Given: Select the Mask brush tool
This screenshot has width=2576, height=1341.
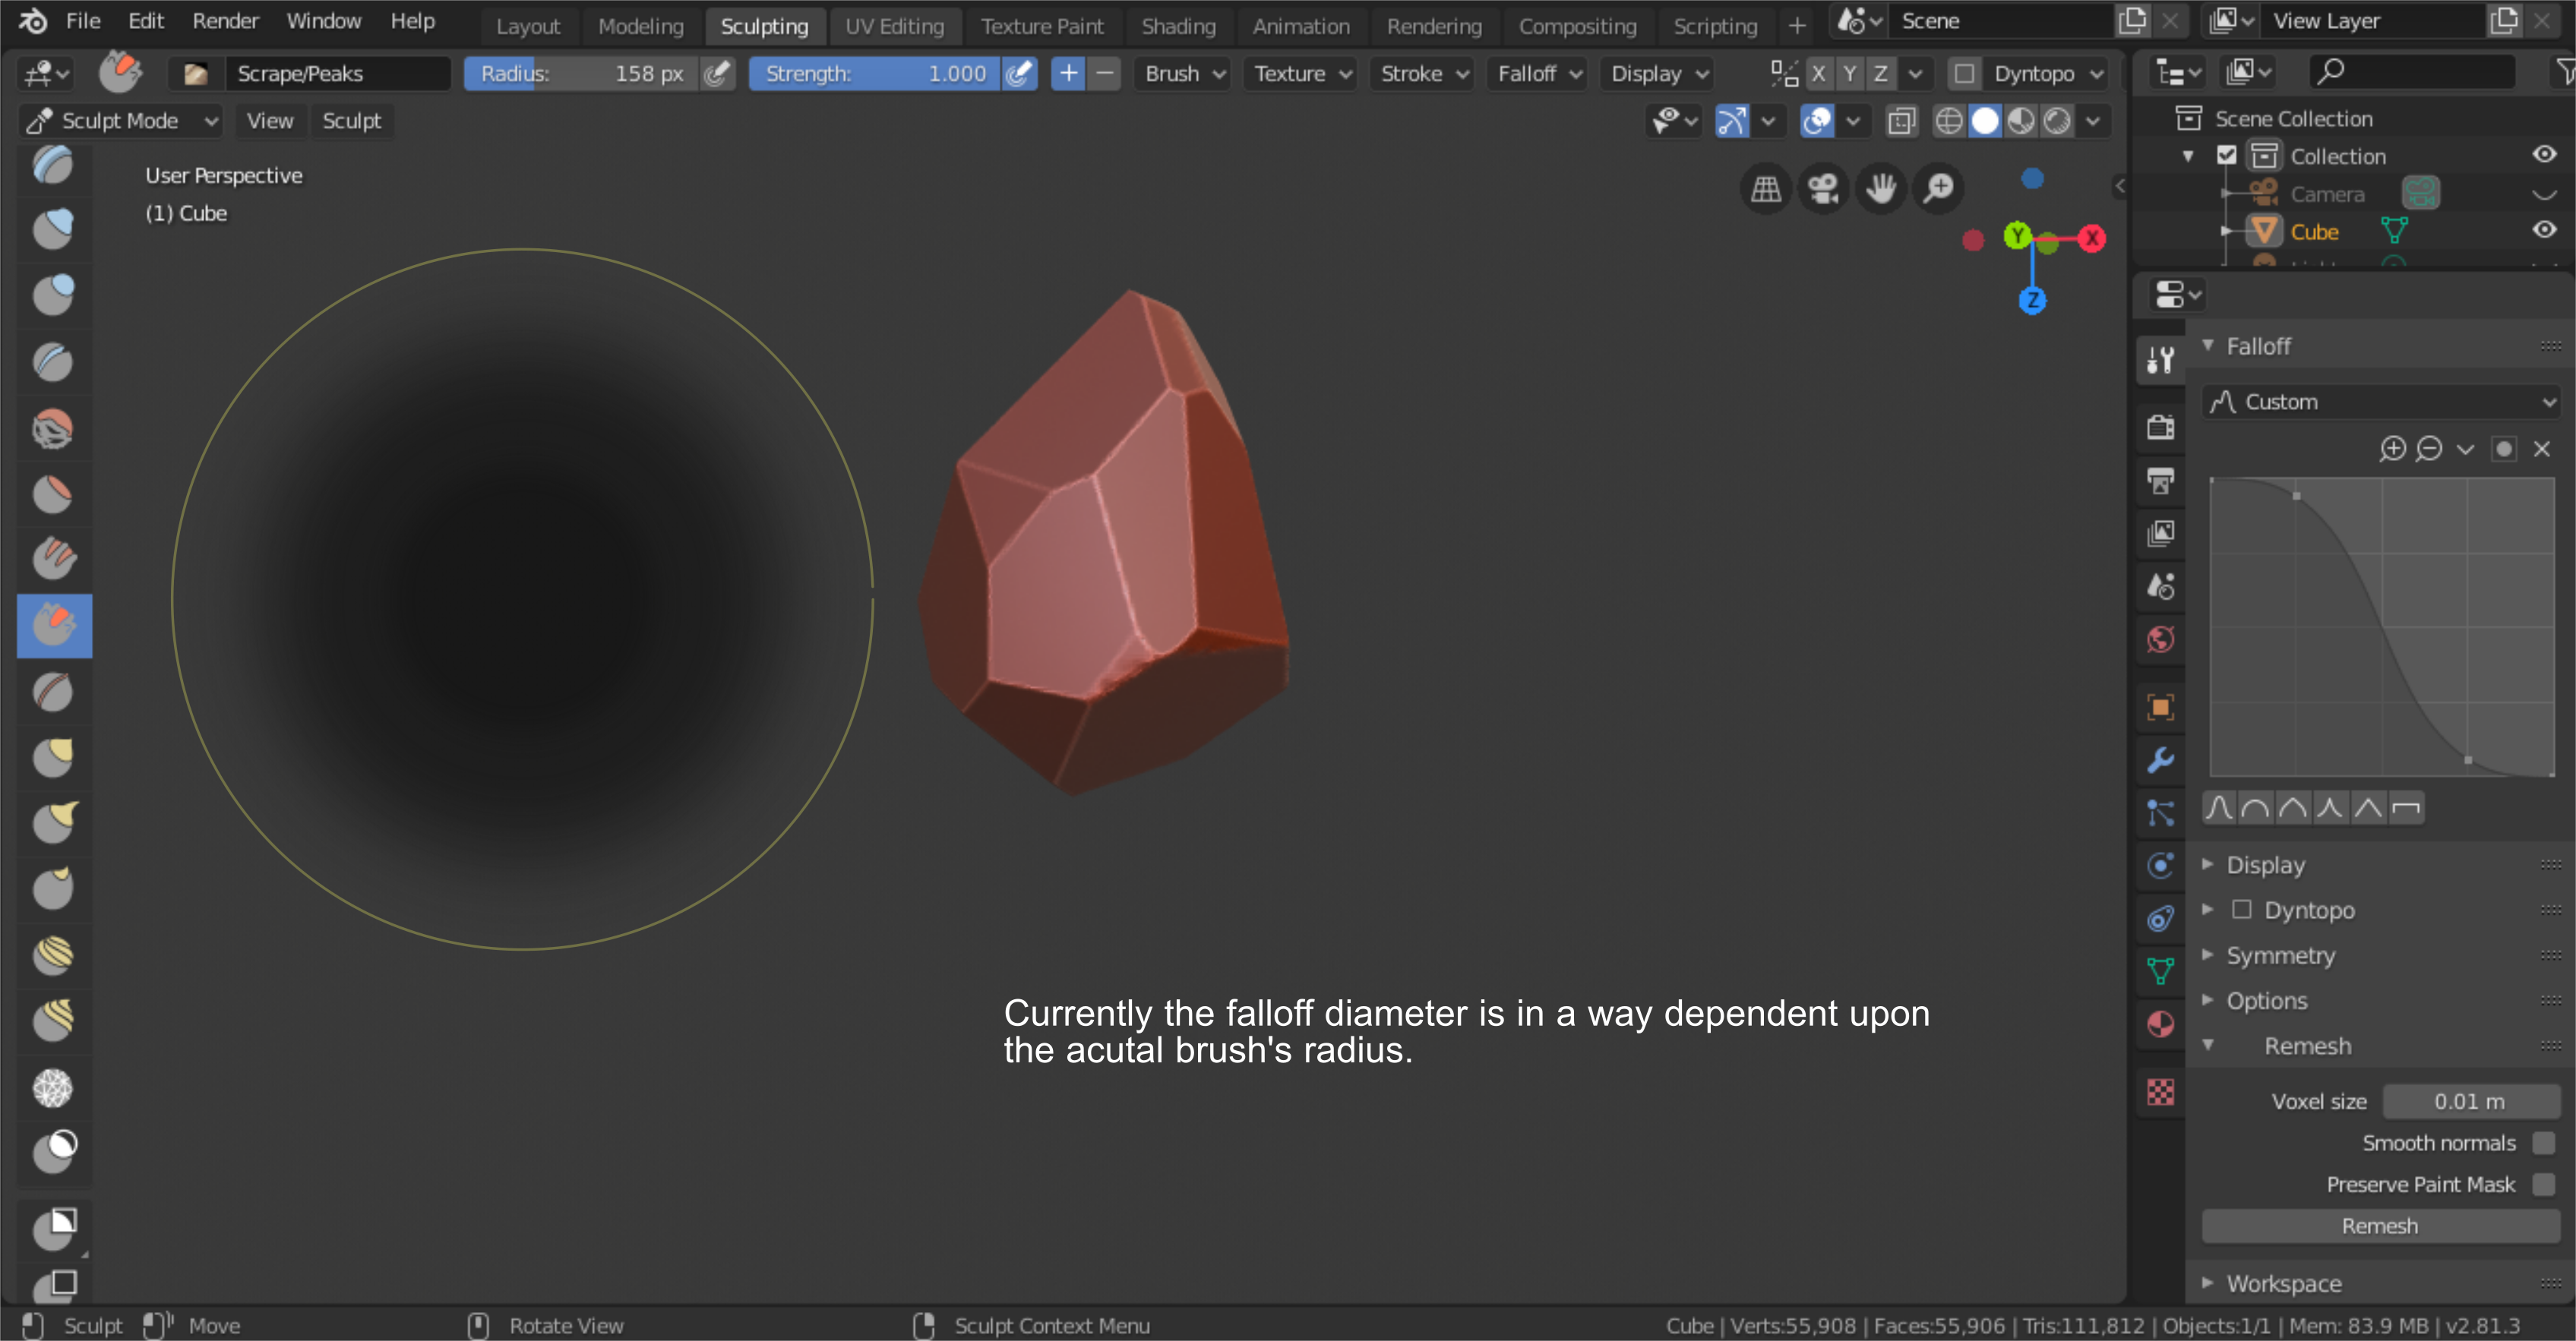Looking at the screenshot, I should (x=54, y=1152).
